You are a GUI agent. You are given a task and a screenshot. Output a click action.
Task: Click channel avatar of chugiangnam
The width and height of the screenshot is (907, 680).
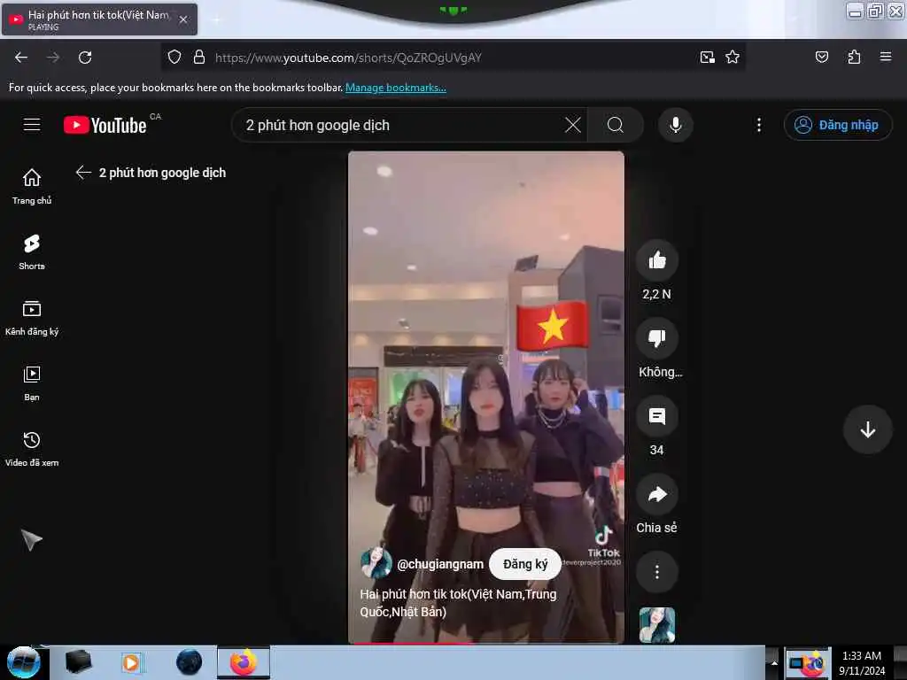point(376,563)
